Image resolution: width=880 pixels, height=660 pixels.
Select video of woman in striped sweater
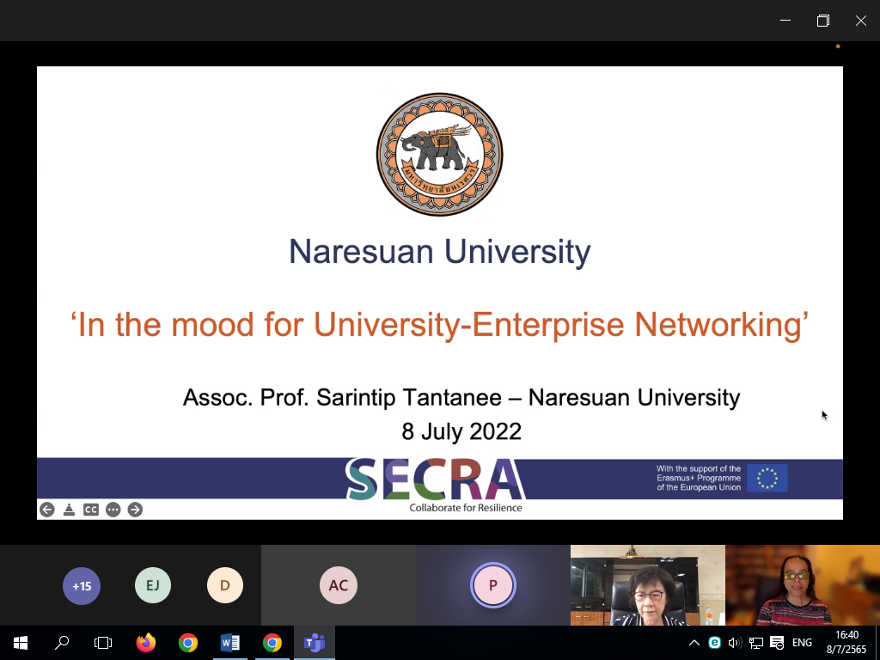click(803, 585)
